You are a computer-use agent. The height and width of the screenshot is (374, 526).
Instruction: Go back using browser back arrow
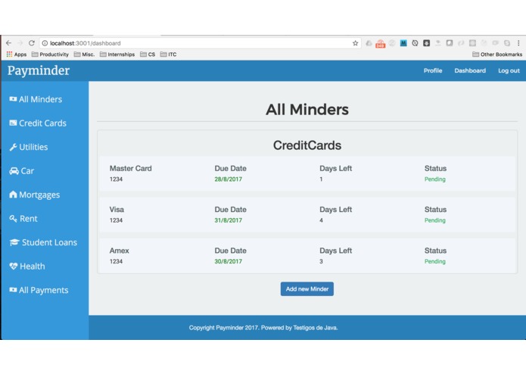point(9,43)
